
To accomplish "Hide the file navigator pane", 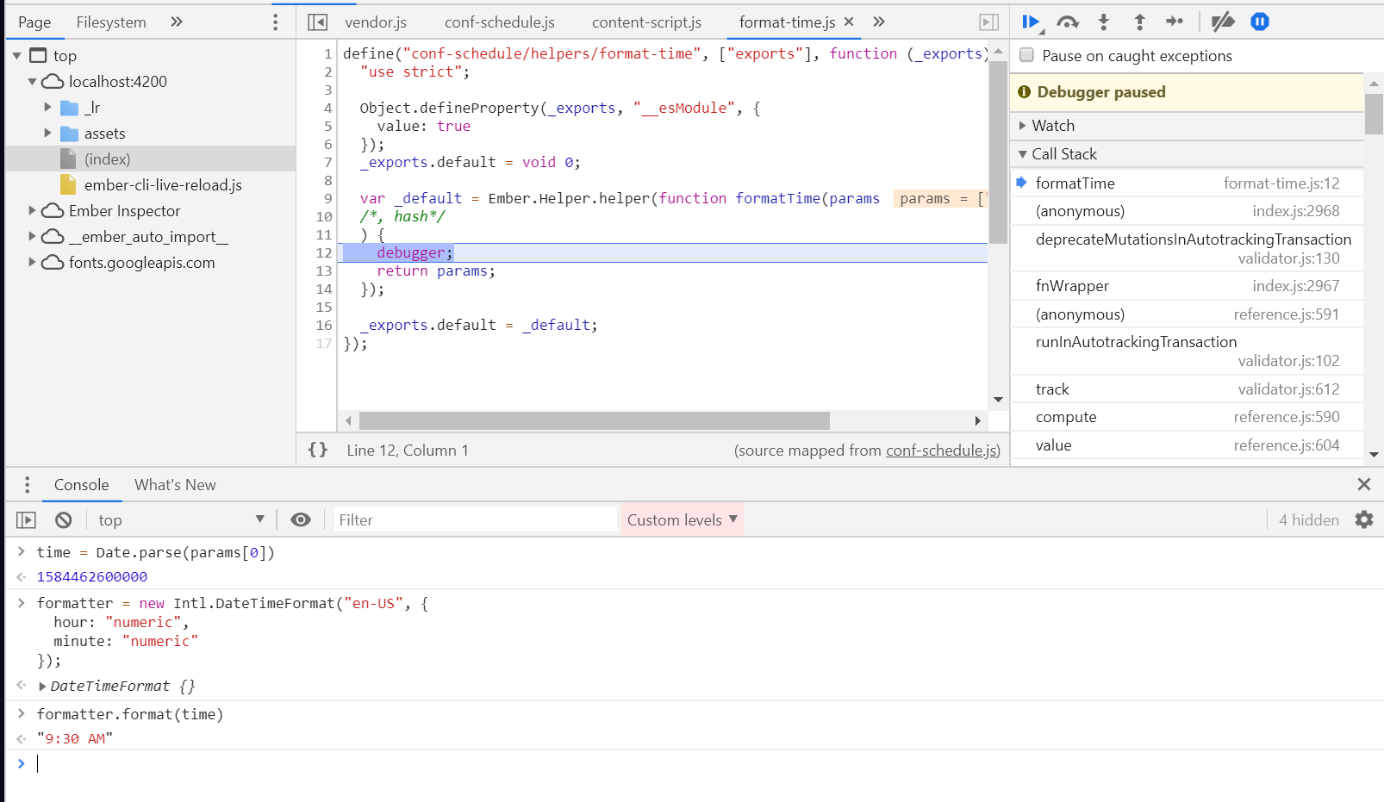I will click(x=318, y=22).
